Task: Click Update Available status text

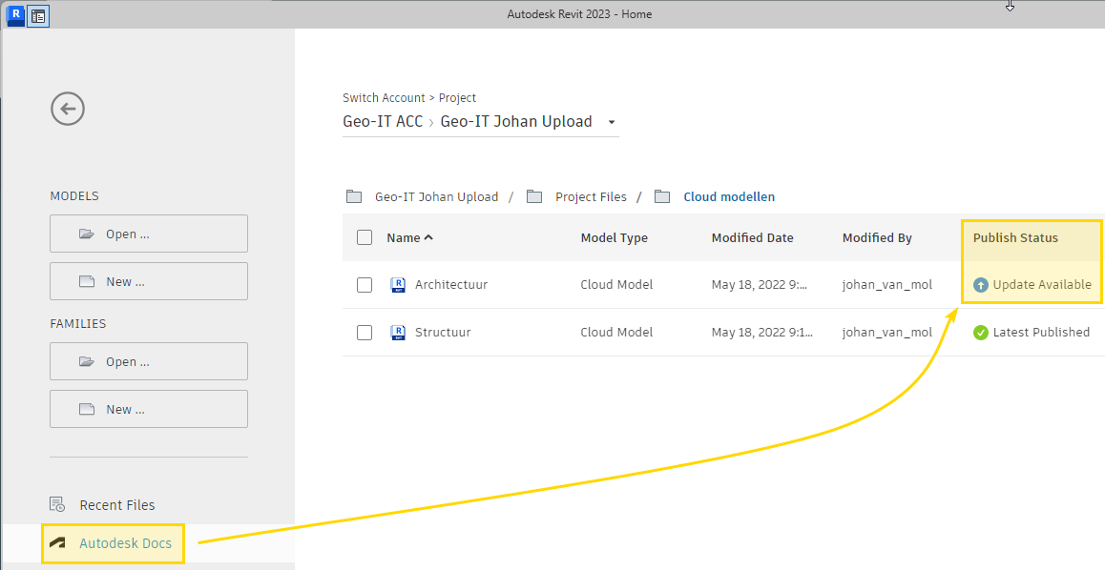Action: pyautogui.click(x=1042, y=285)
